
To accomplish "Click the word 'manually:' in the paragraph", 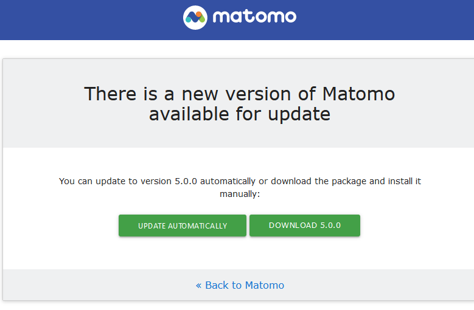I will (x=240, y=194).
